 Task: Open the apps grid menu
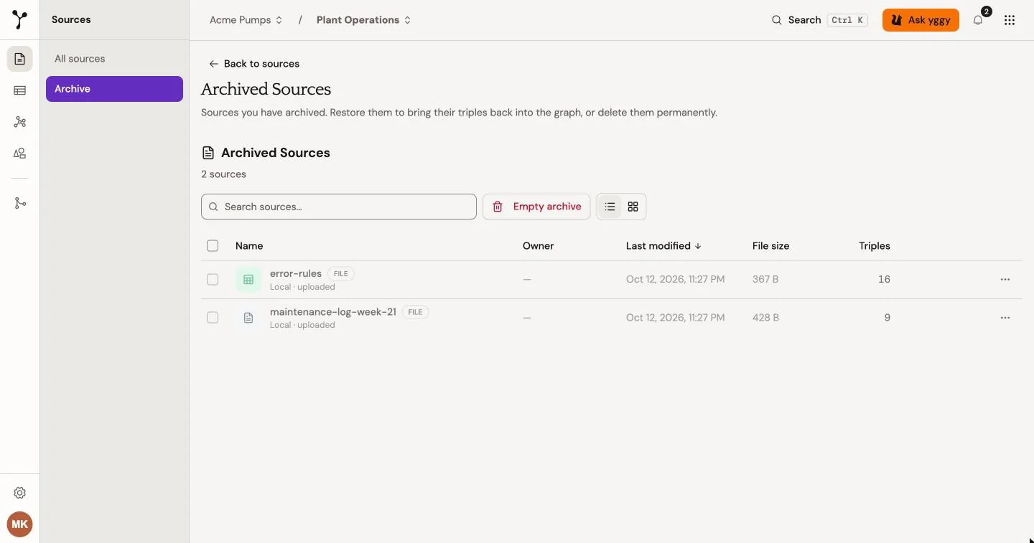(x=1010, y=20)
